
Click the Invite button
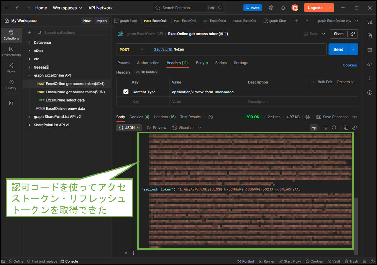click(x=252, y=8)
